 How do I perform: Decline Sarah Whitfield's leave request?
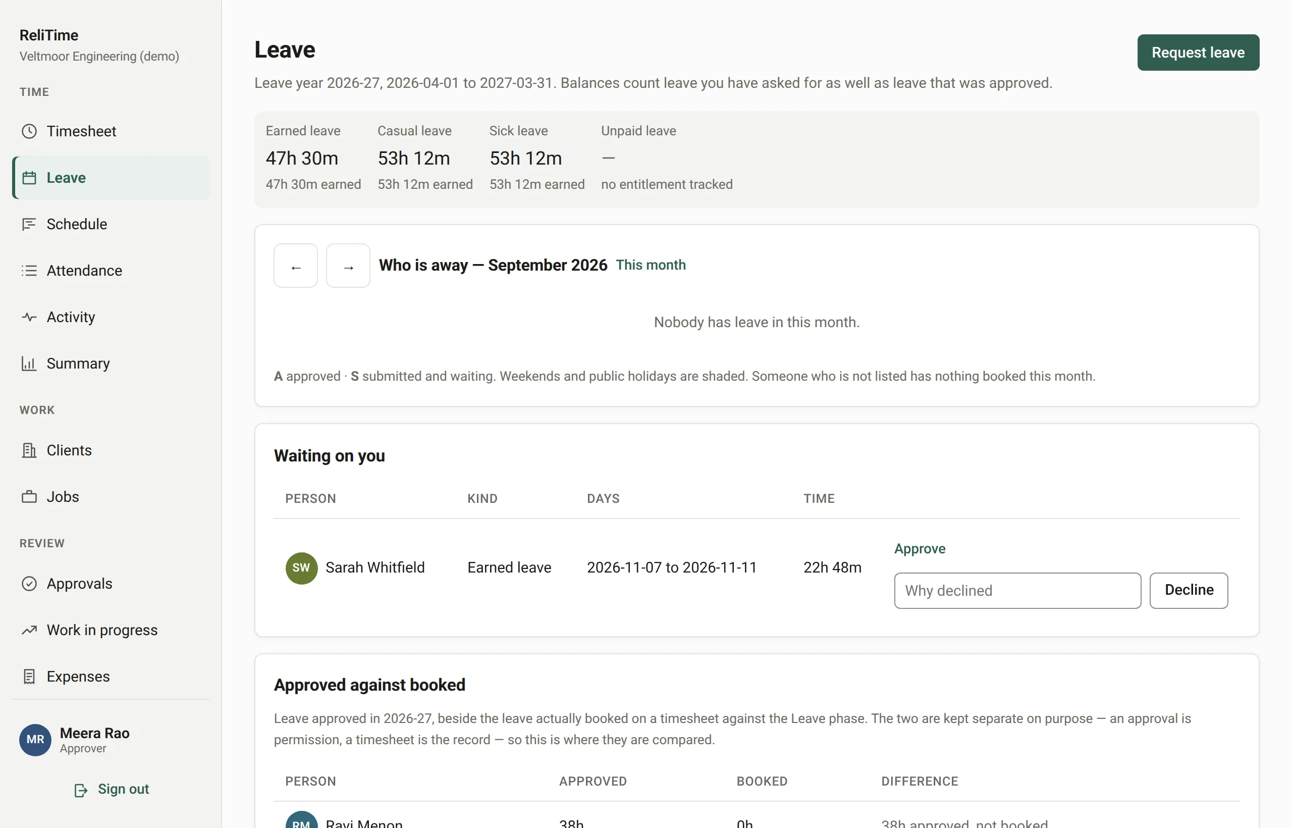(1189, 590)
